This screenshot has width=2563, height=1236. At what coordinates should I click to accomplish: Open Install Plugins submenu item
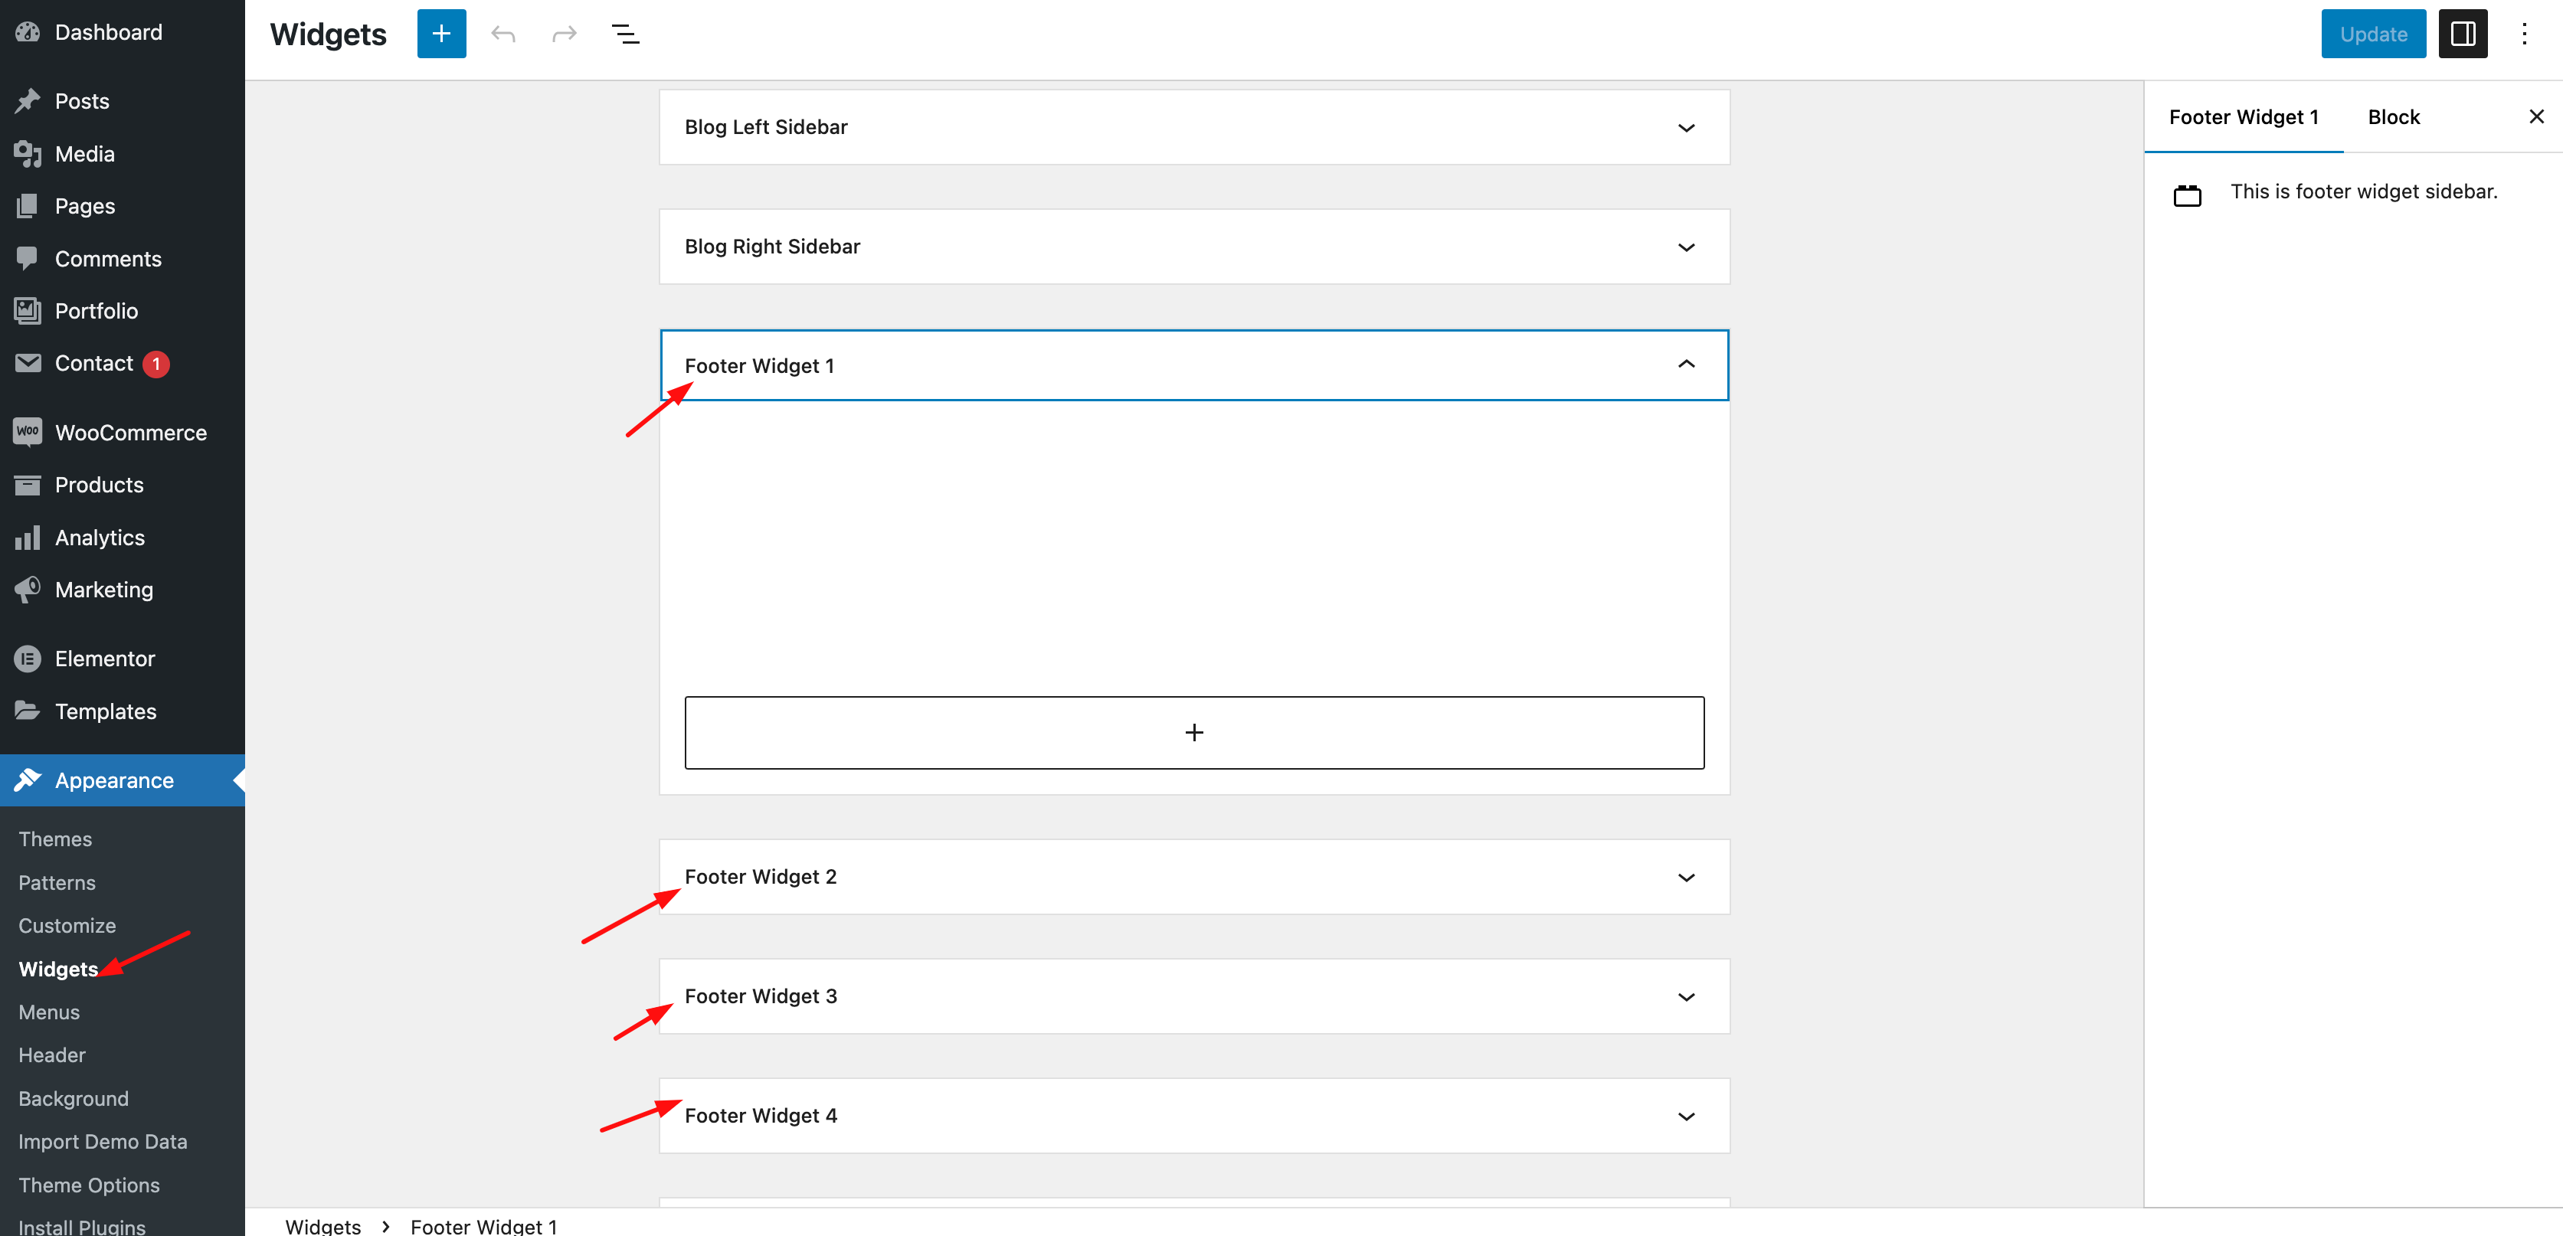pos(82,1225)
